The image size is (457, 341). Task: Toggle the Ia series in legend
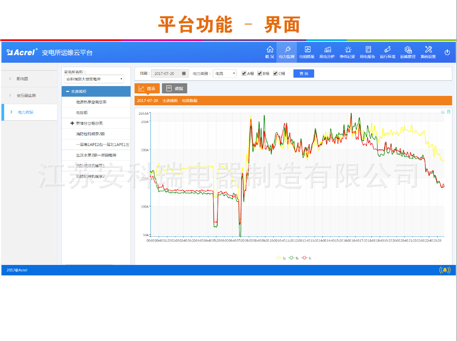[281, 258]
